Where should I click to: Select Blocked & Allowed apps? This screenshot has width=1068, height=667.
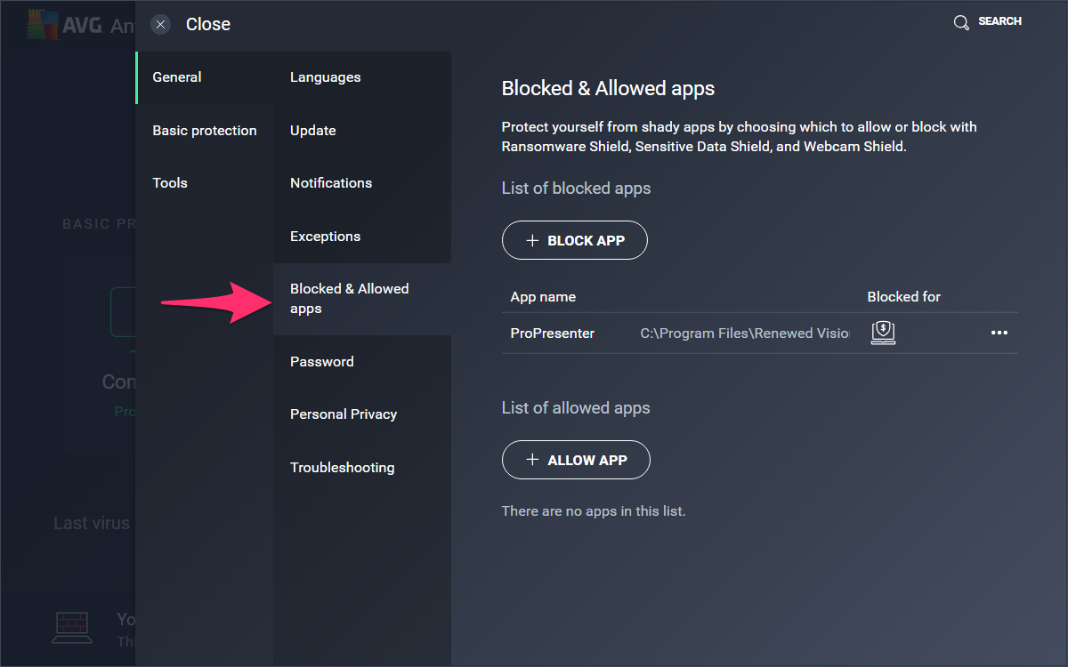point(362,299)
